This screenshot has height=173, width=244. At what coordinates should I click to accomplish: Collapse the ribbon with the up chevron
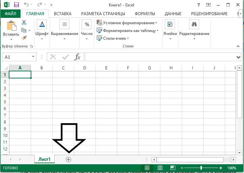coord(238,46)
